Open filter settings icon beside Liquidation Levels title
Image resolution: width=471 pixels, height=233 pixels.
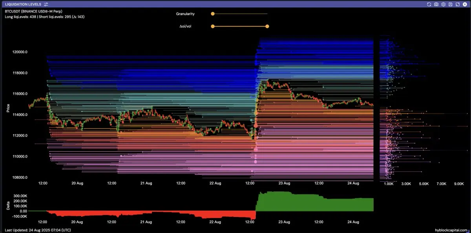tap(46, 4)
